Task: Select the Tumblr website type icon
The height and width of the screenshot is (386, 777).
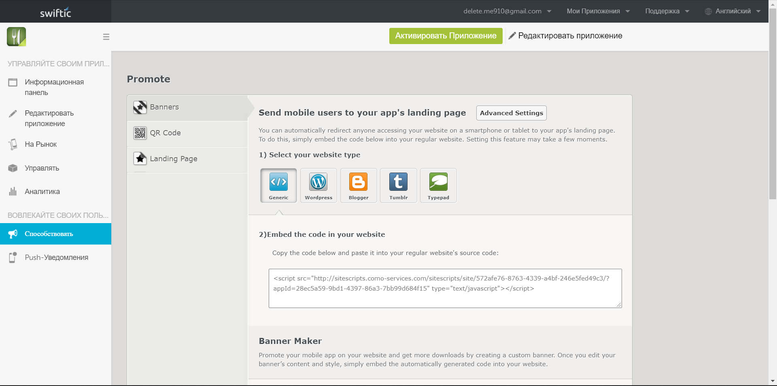Action: (x=399, y=186)
